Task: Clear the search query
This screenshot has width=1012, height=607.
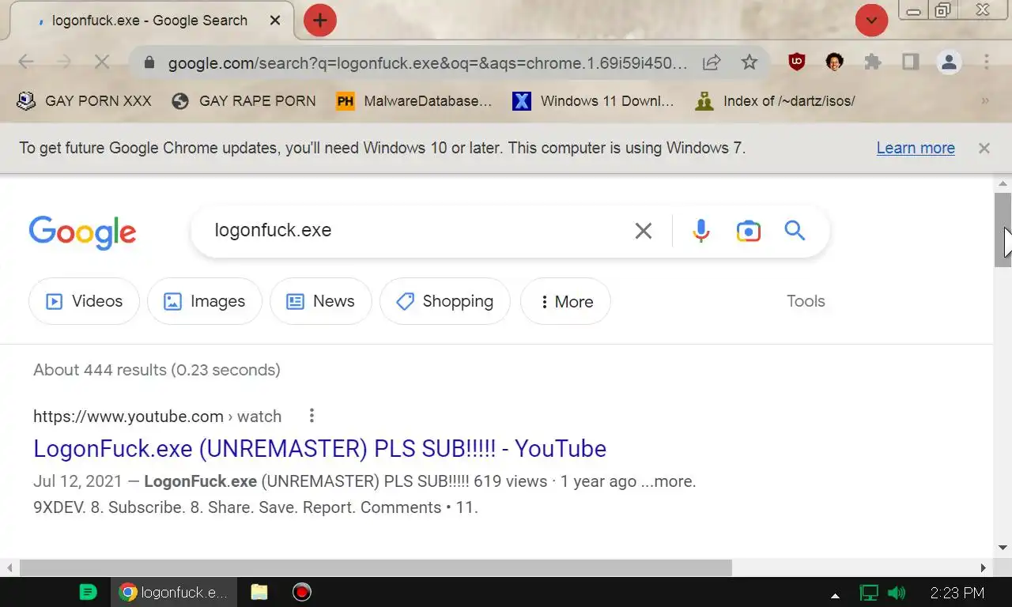Action: point(644,231)
